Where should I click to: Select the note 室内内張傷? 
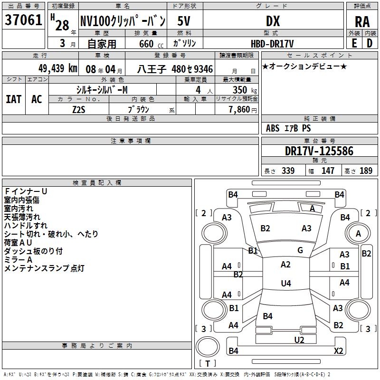click(x=21, y=200)
